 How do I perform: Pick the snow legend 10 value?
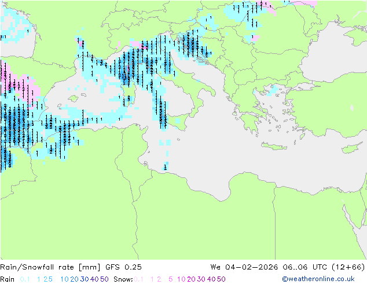(181, 279)
